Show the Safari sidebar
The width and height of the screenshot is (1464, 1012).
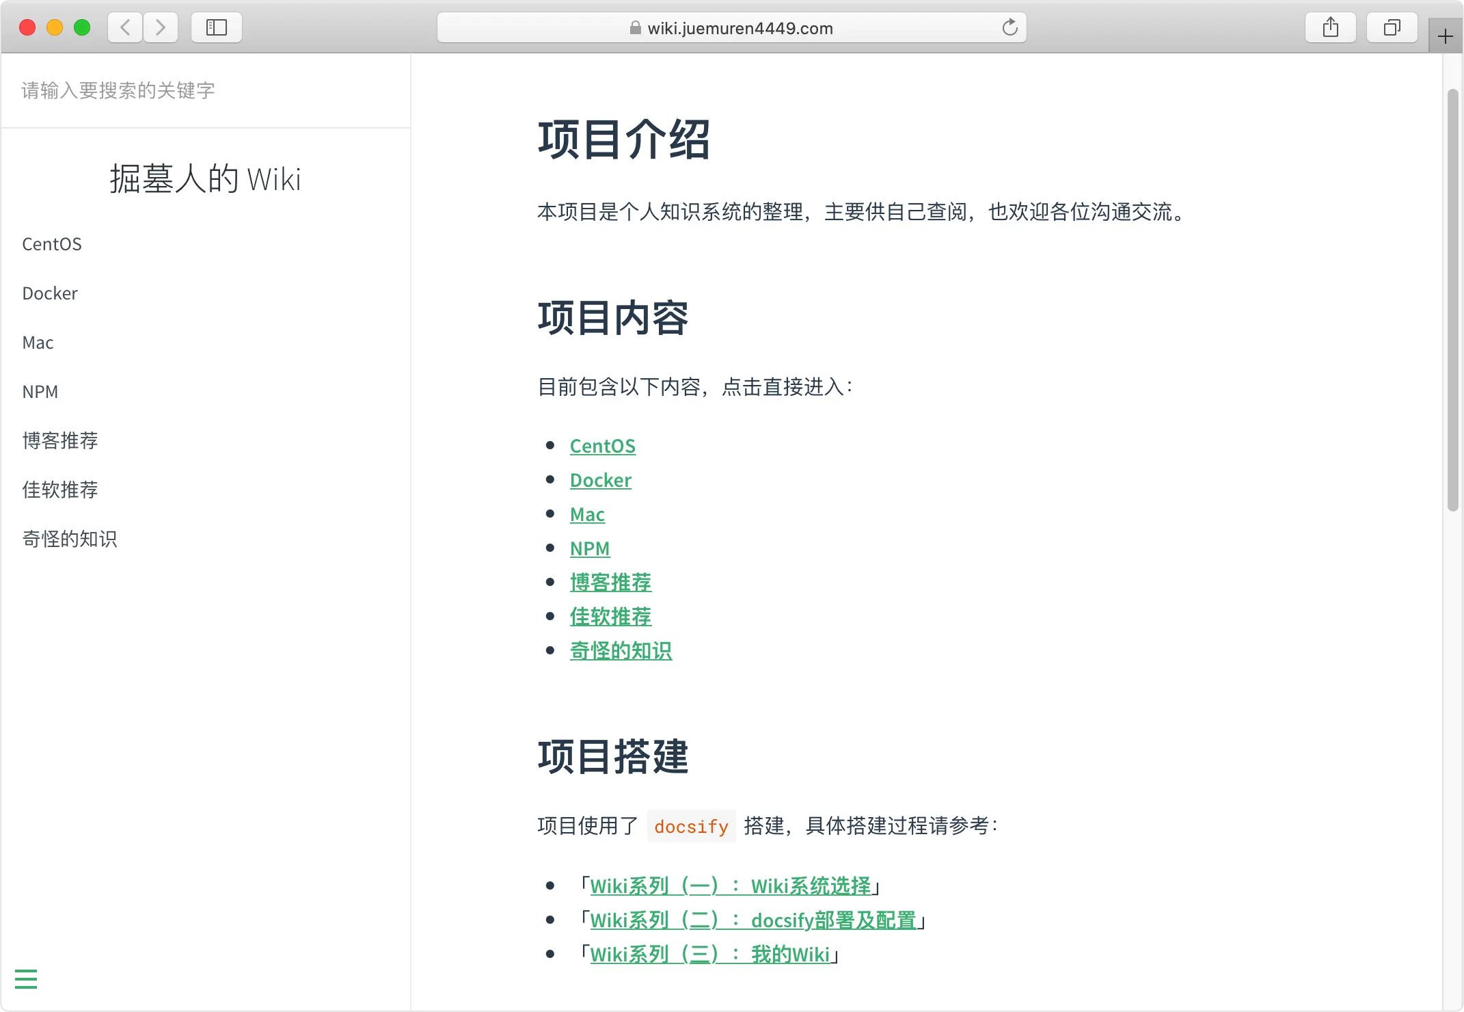[217, 27]
